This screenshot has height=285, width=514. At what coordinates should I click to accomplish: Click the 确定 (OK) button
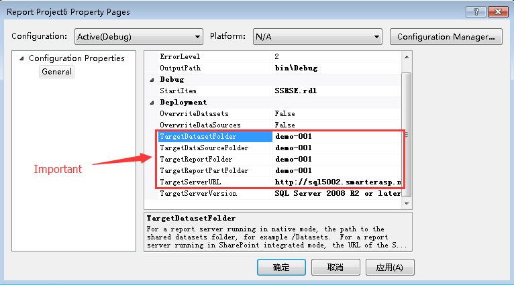(x=281, y=268)
